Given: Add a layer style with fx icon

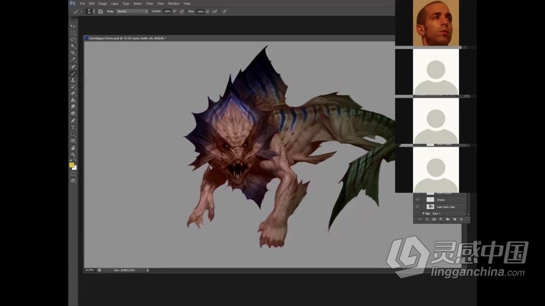Looking at the screenshot, I should point(427,219).
